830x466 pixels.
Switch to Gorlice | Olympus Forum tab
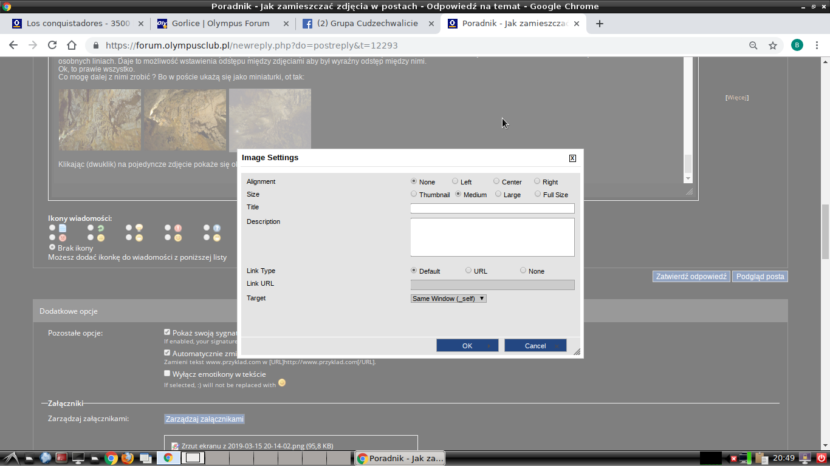coord(221,24)
